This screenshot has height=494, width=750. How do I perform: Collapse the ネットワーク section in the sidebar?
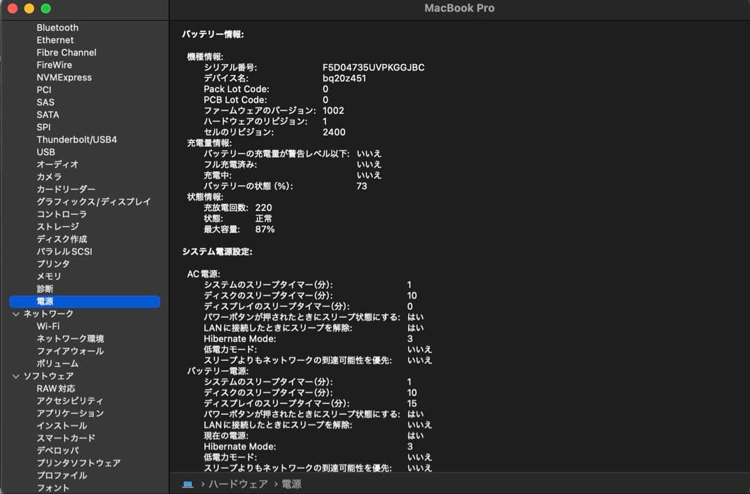click(x=15, y=314)
